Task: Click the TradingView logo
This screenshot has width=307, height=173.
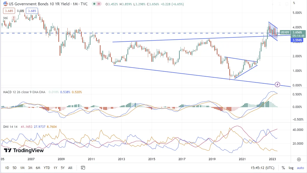Action: point(24,150)
